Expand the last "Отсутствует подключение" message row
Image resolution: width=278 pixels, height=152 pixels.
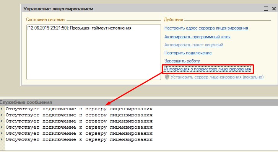pyautogui.click(x=2, y=139)
